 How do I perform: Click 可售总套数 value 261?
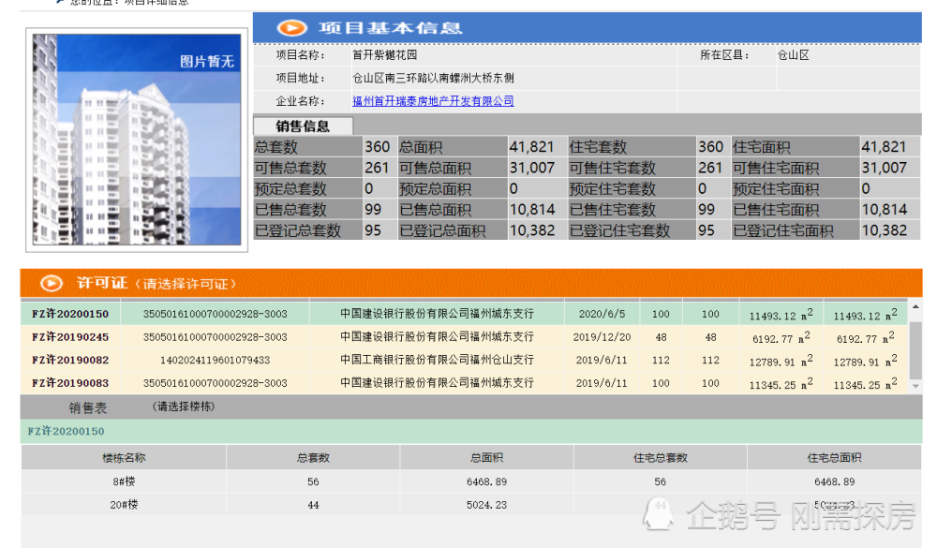377,168
